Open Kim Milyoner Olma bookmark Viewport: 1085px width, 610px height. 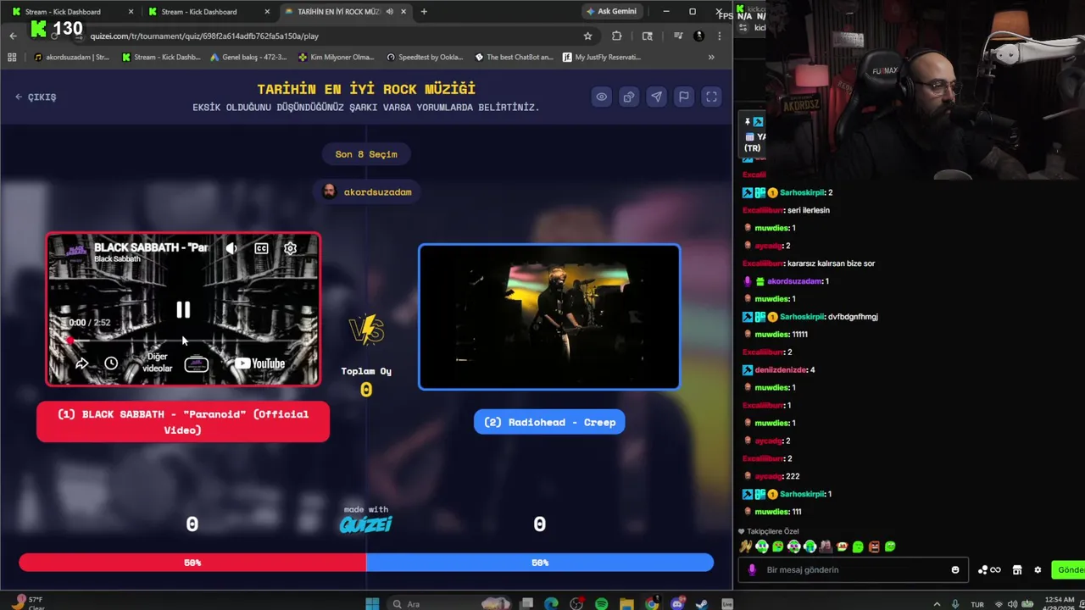tap(337, 58)
